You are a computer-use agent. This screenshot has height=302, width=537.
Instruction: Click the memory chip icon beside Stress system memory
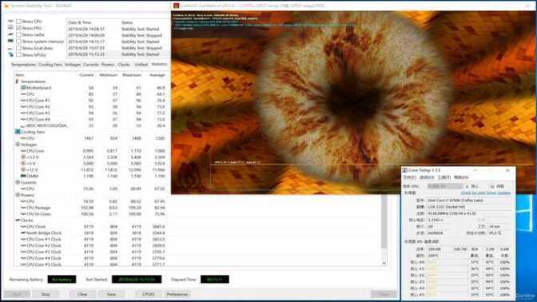[10, 41]
